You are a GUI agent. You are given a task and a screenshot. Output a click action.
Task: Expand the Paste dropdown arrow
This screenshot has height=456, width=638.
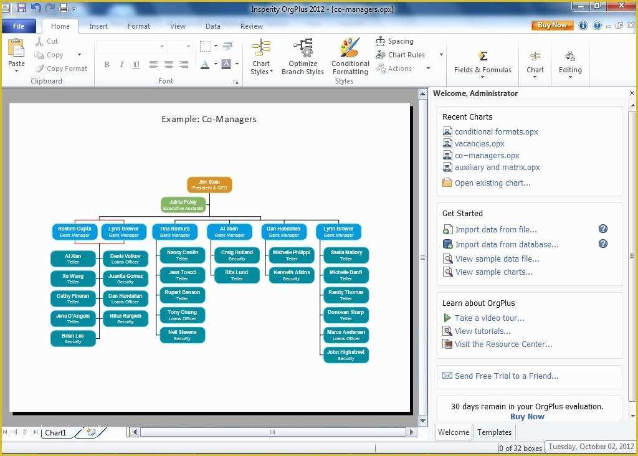[16, 71]
